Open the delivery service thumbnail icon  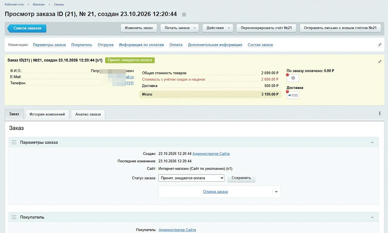tap(293, 95)
